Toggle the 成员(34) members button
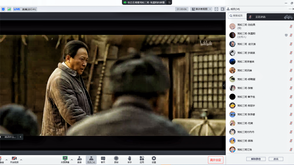This screenshot has width=294, height=165. 91,160
